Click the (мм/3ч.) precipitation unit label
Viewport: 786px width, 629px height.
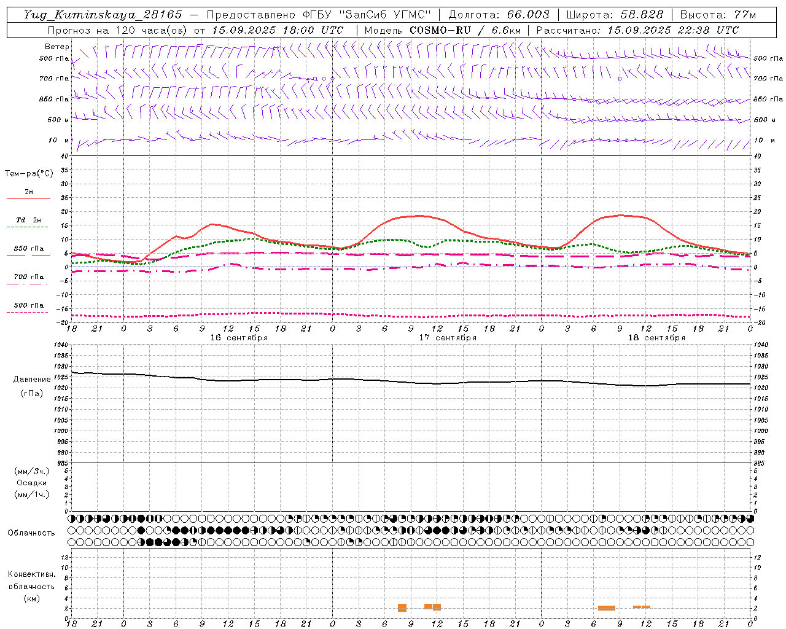point(32,471)
